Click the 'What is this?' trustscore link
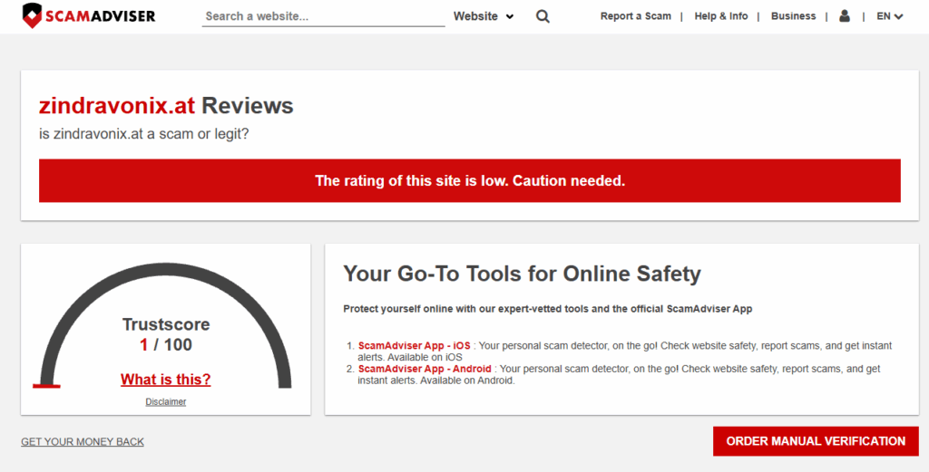This screenshot has height=472, width=929. [166, 379]
